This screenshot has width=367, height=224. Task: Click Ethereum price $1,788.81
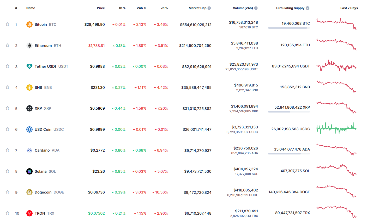(x=97, y=46)
